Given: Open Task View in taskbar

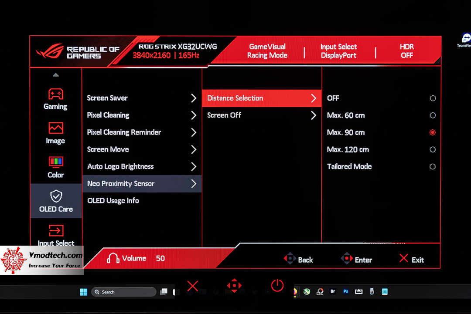Looking at the screenshot, I should pos(164,292).
